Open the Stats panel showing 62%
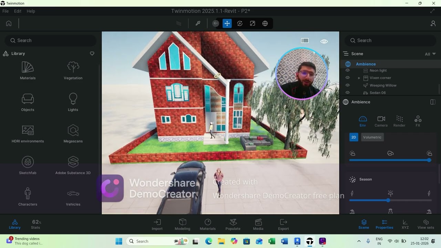Image resolution: width=441 pixels, height=248 pixels. point(36,224)
